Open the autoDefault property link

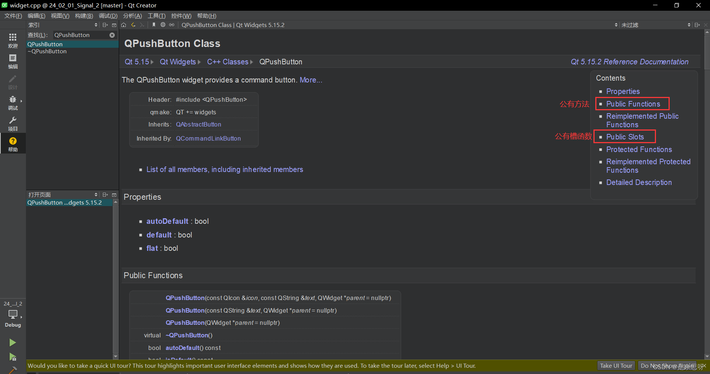pyautogui.click(x=167, y=221)
